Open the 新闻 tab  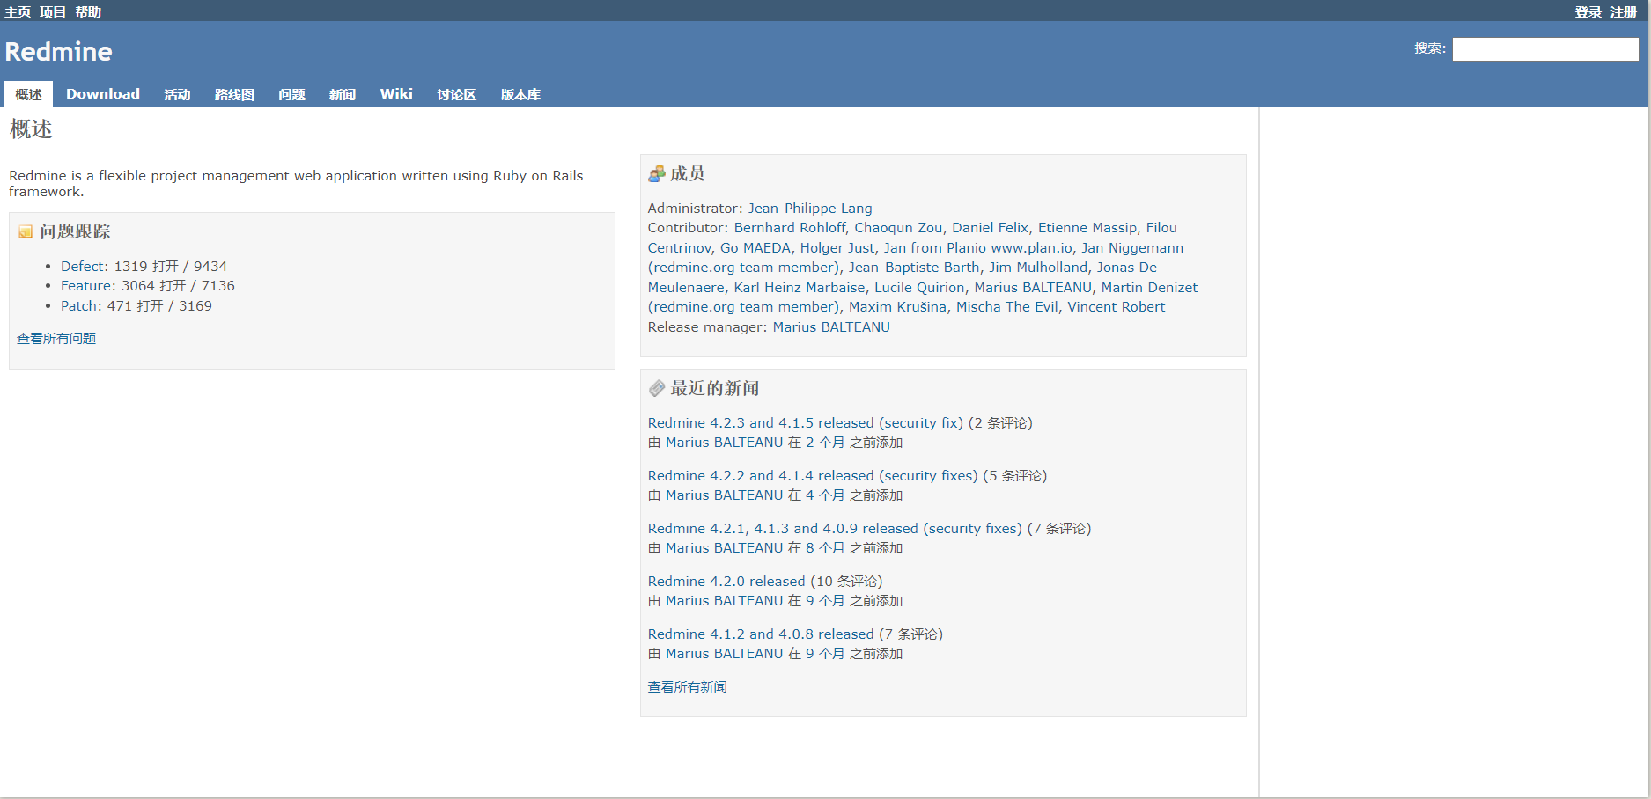(x=343, y=94)
